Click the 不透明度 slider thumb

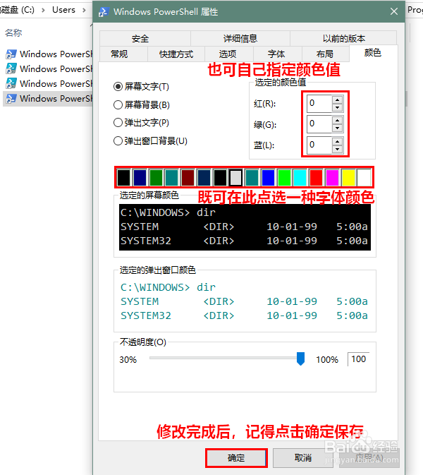pos(300,359)
